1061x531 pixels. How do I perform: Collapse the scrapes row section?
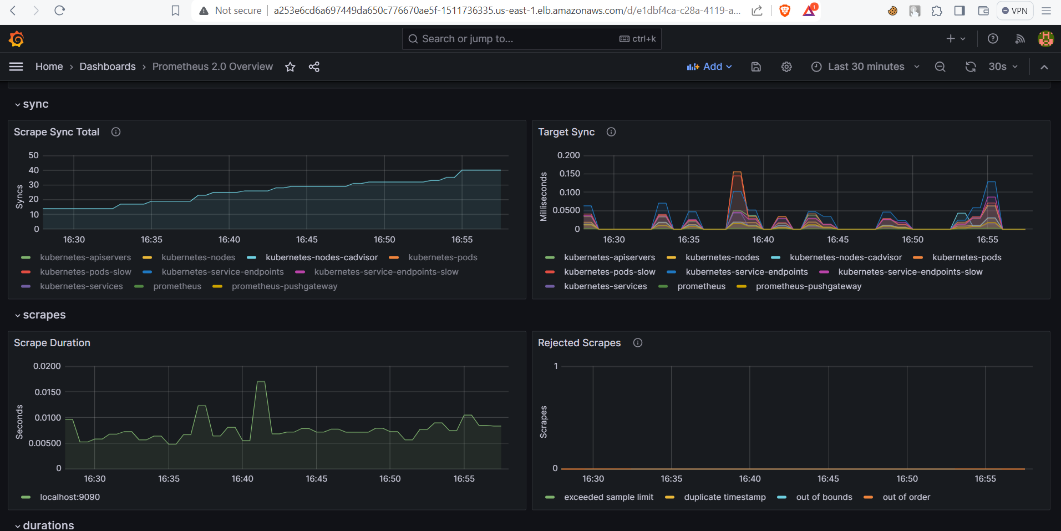40,315
